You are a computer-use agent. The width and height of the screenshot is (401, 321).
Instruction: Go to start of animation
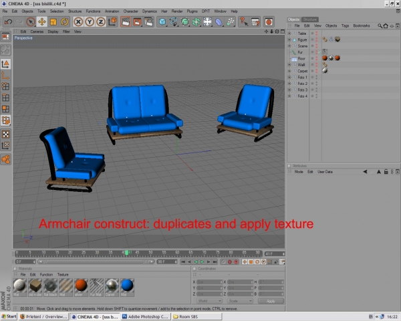(x=183, y=262)
